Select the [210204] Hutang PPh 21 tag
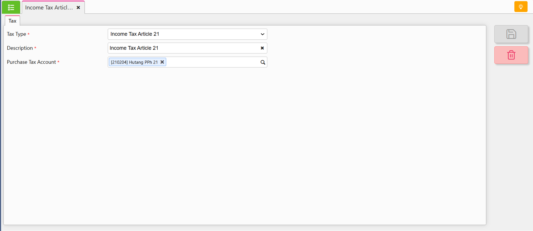The width and height of the screenshot is (533, 231). 134,62
